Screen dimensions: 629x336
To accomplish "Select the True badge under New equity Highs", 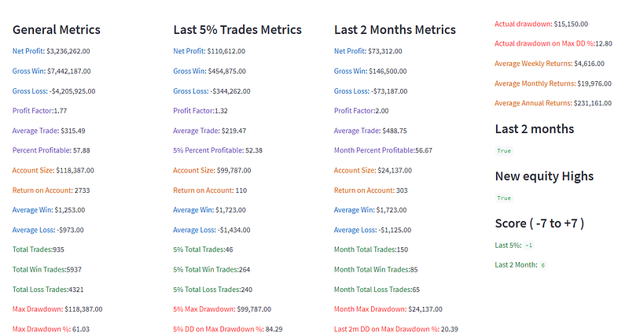I will pyautogui.click(x=504, y=198).
